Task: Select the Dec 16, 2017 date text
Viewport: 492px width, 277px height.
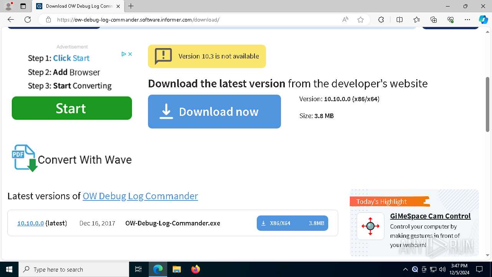Action: point(97,223)
